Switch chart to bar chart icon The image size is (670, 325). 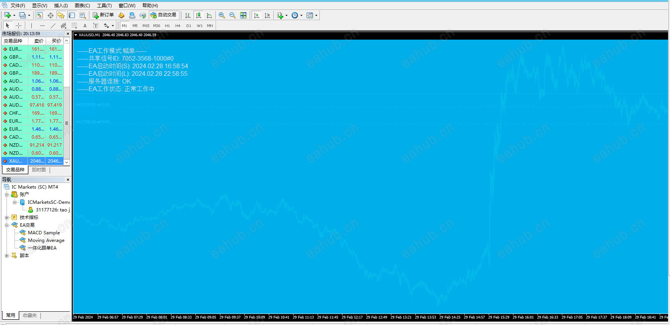[x=188, y=15]
